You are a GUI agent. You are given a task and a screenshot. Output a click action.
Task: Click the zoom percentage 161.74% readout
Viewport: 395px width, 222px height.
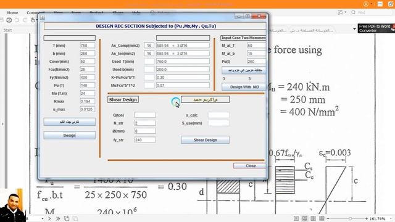tap(377, 219)
